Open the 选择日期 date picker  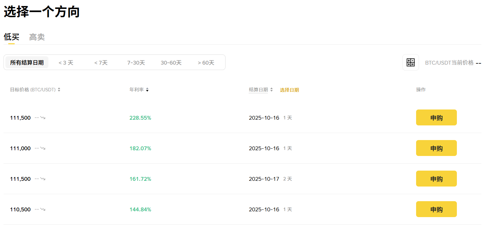click(x=289, y=90)
